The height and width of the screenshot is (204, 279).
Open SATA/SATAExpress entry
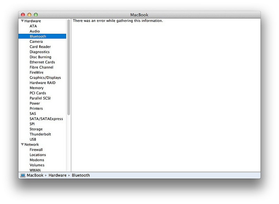tap(46, 119)
